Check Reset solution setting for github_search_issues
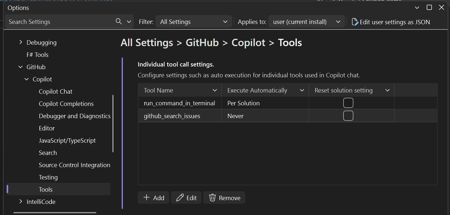Image resolution: width=450 pixels, height=215 pixels. (348, 116)
